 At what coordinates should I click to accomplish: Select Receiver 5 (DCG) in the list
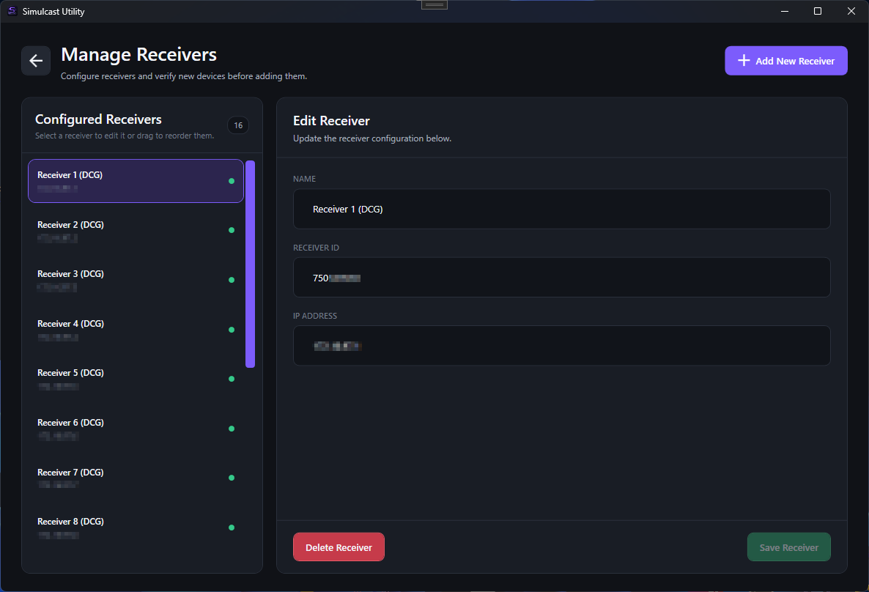pos(136,379)
